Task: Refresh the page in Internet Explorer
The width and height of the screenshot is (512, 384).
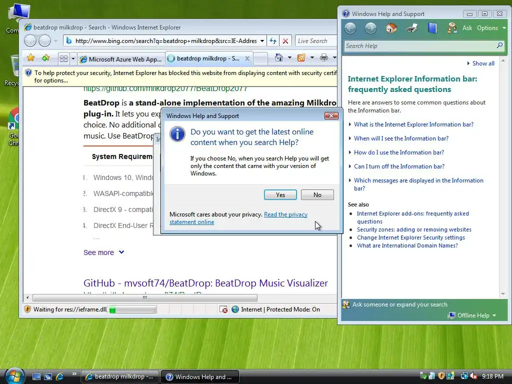Action: tap(273, 41)
